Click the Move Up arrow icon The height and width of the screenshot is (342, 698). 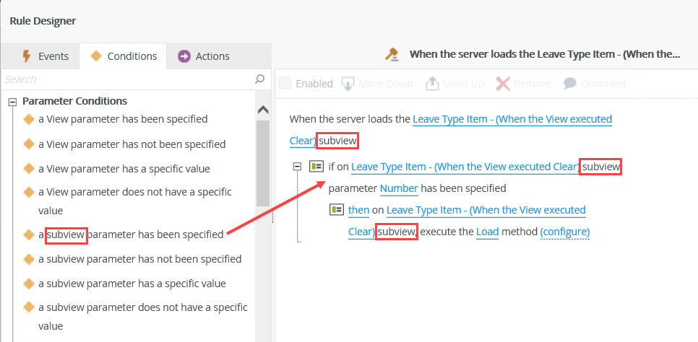pyautogui.click(x=432, y=84)
